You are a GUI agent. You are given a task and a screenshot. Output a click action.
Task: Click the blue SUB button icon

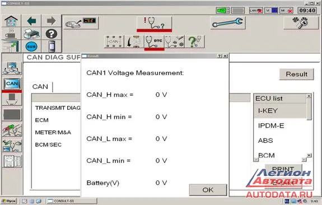tap(31, 46)
